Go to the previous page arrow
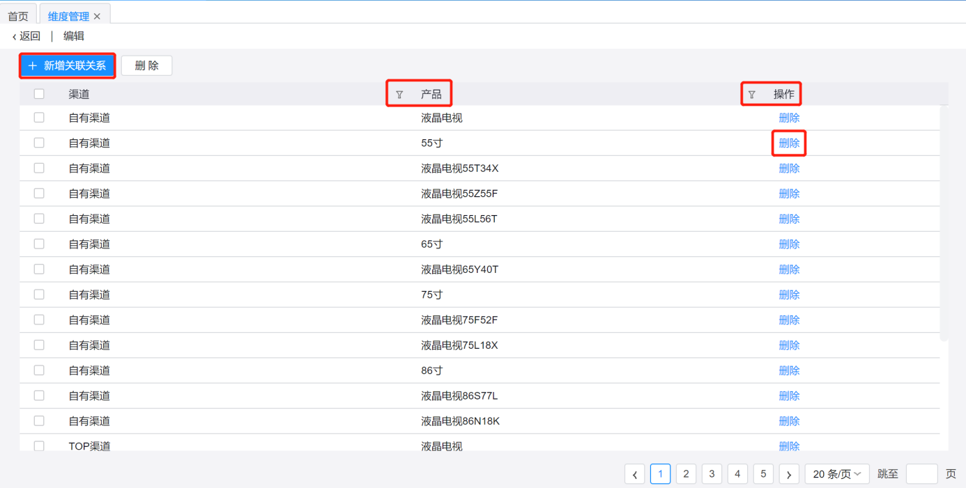966x488 pixels. tap(634, 474)
